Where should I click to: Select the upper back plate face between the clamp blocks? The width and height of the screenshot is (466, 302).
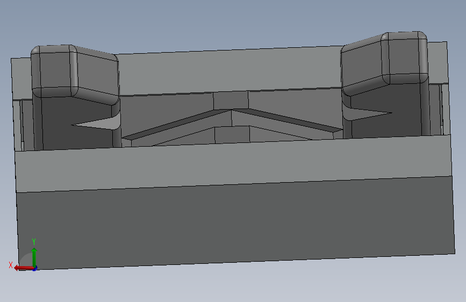(230, 72)
